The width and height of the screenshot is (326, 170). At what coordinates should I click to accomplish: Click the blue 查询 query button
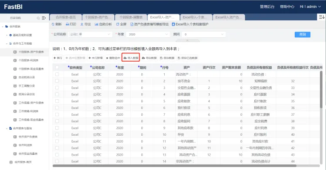tap(302, 34)
